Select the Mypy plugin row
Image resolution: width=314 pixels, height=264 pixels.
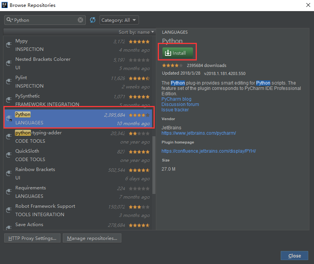78,45
